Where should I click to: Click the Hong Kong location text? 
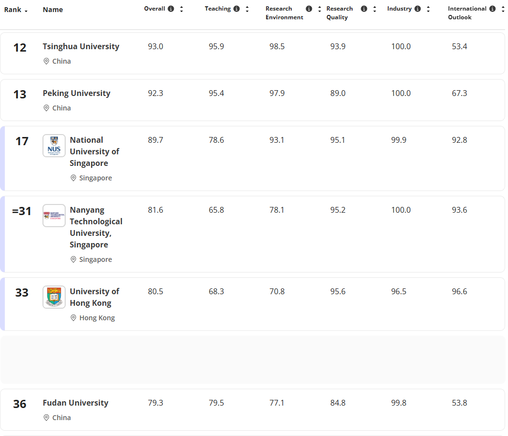point(97,318)
